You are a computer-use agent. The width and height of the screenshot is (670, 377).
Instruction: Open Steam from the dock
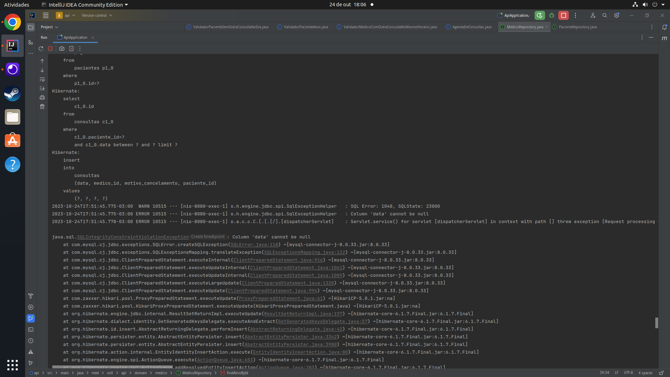pos(13,94)
